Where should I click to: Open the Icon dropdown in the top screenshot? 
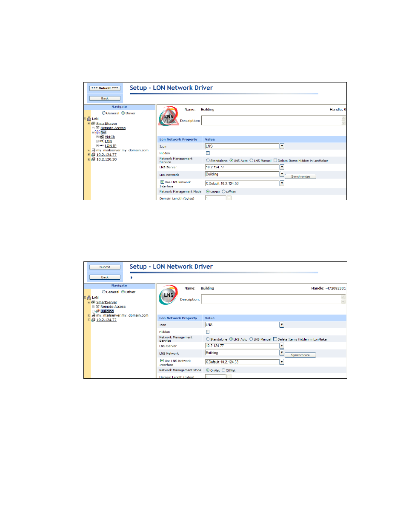(282, 146)
